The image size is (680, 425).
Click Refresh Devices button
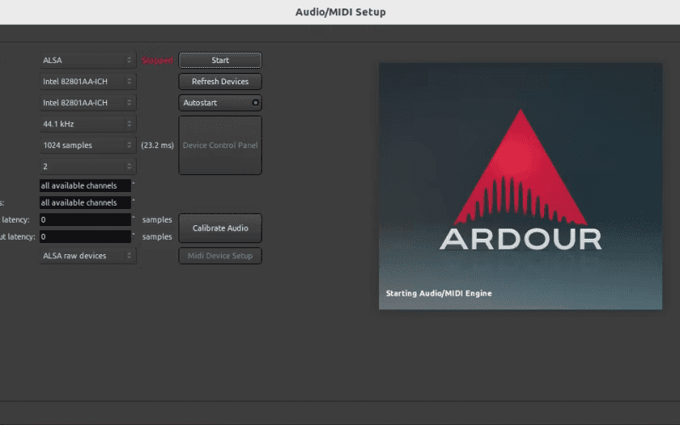click(x=220, y=82)
